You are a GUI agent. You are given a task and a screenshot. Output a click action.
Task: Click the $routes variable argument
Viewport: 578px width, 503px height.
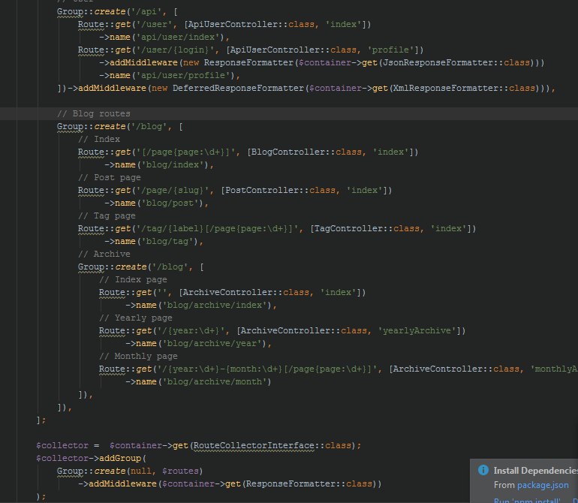pos(180,471)
